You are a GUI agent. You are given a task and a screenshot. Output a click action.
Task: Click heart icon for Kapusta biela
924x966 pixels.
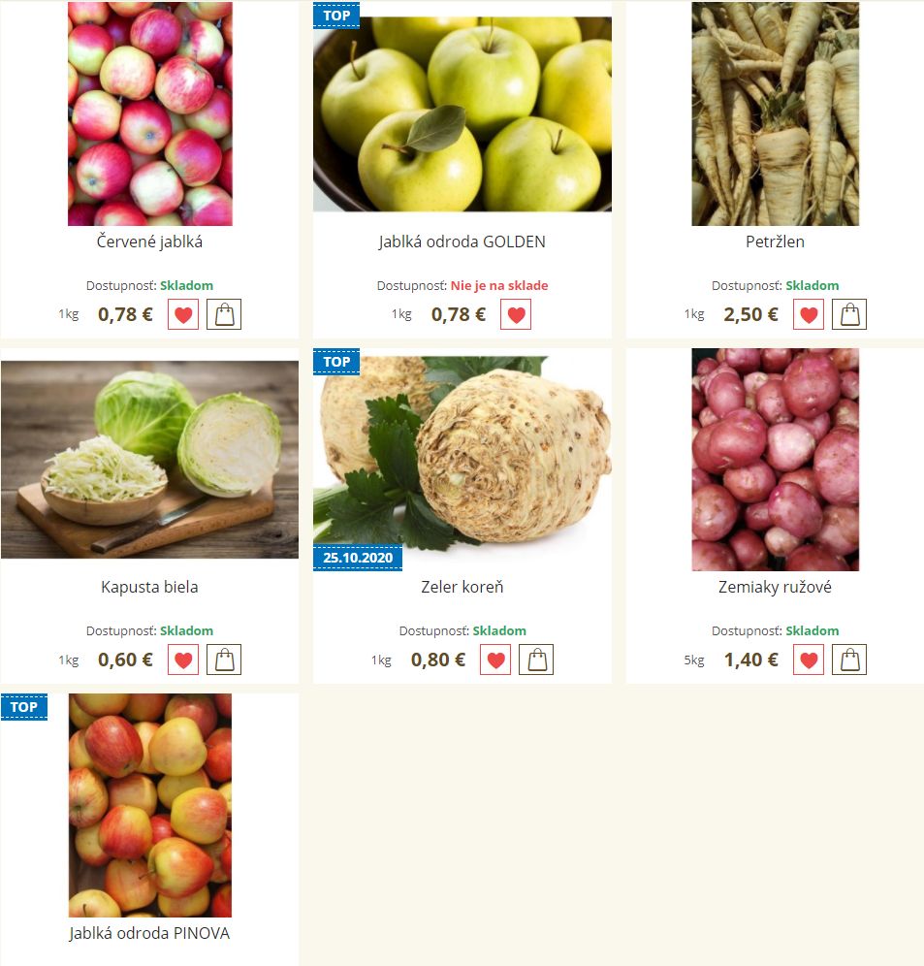[183, 660]
